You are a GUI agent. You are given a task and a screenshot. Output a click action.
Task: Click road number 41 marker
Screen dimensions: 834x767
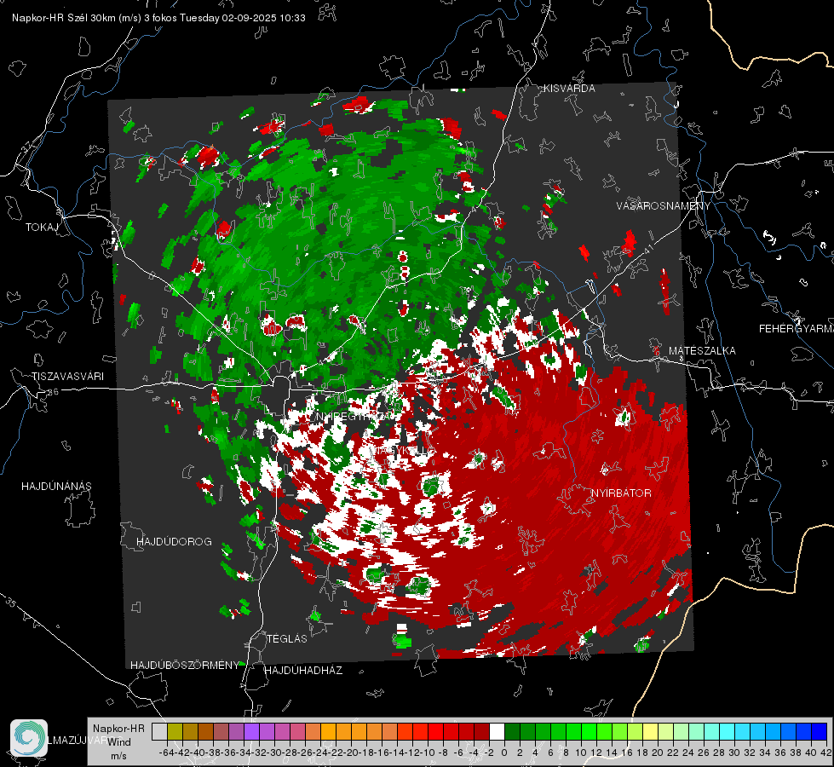[x=647, y=249]
